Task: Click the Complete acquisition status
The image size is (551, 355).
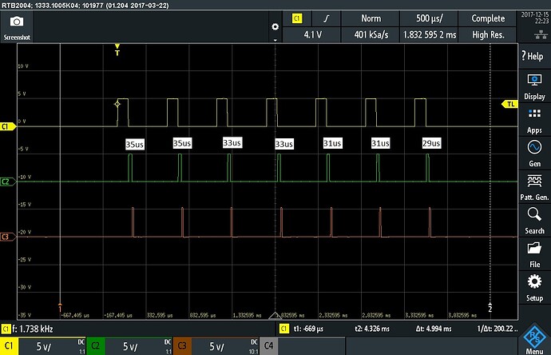Action: (488, 18)
